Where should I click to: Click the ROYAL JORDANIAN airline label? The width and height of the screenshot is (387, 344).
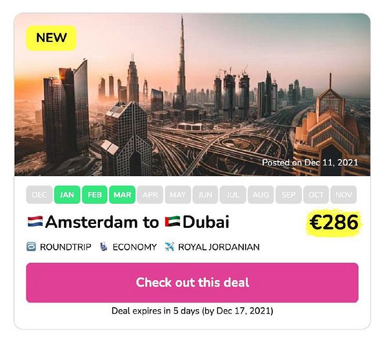coord(219,247)
